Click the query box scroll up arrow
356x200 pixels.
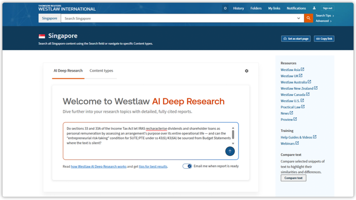(x=233, y=128)
